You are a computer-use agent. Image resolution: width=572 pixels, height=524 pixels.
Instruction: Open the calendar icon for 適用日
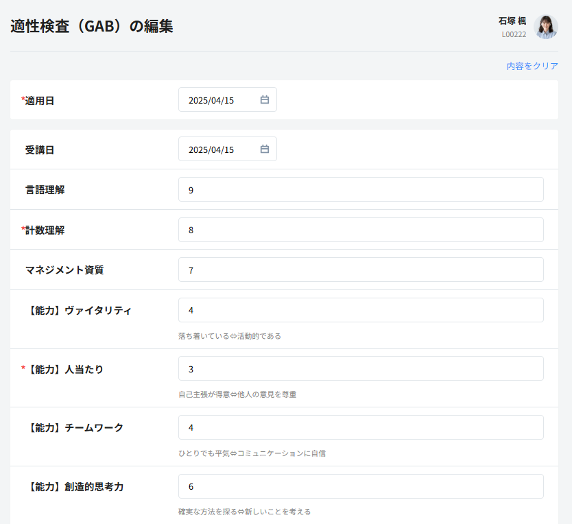pyautogui.click(x=265, y=100)
